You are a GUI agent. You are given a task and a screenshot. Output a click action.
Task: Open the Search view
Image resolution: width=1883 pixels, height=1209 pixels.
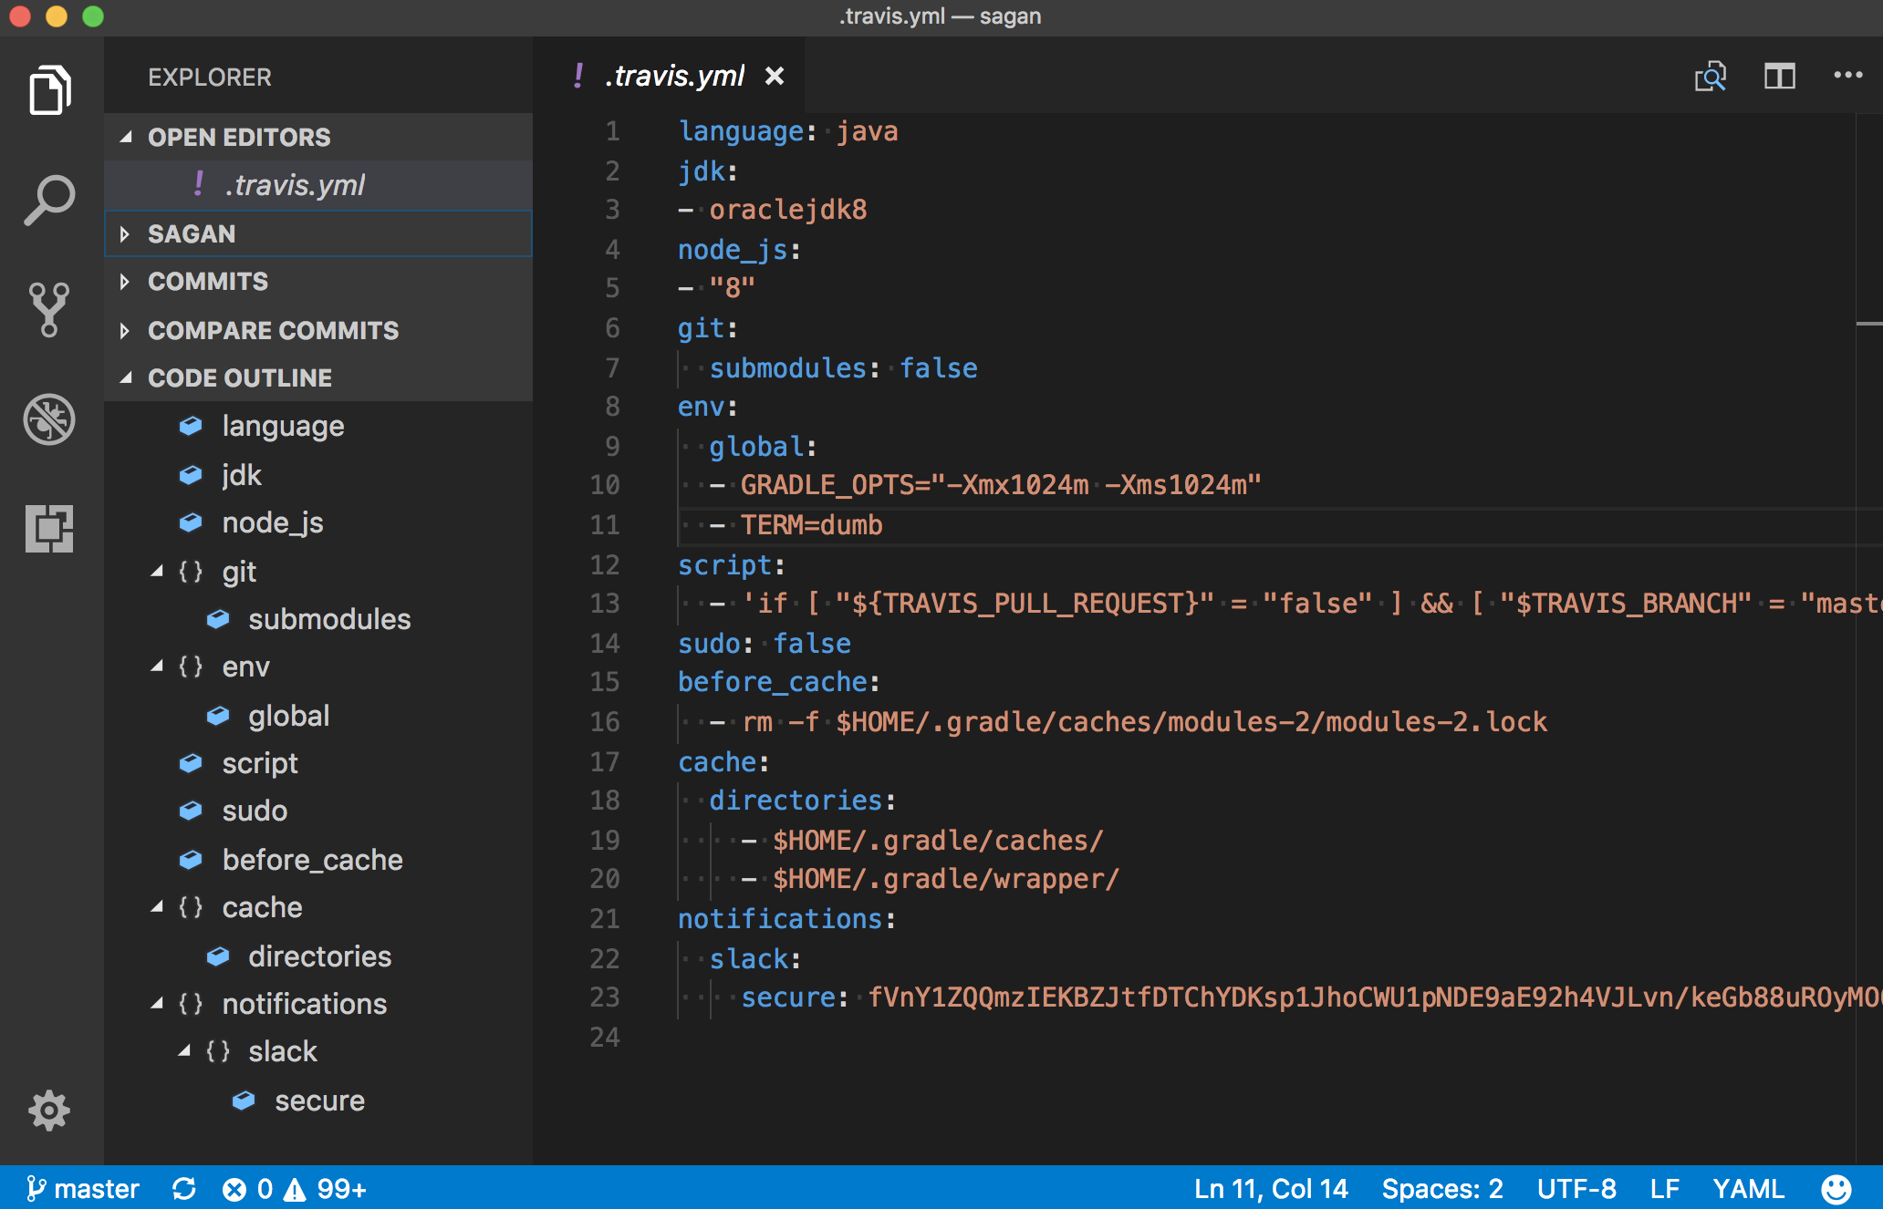pos(50,199)
